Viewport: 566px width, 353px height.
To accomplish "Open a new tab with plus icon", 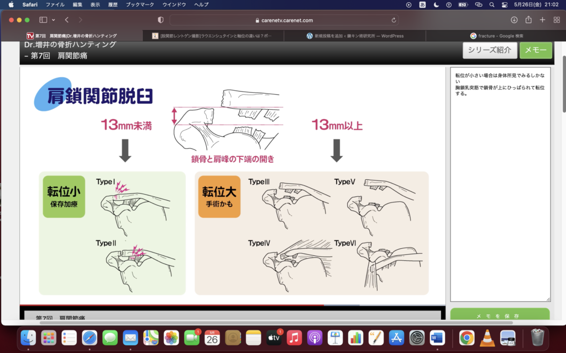I will (x=542, y=20).
